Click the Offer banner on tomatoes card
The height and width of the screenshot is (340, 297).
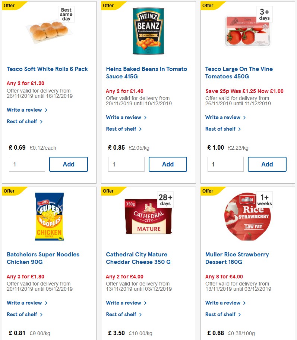pyautogui.click(x=208, y=6)
